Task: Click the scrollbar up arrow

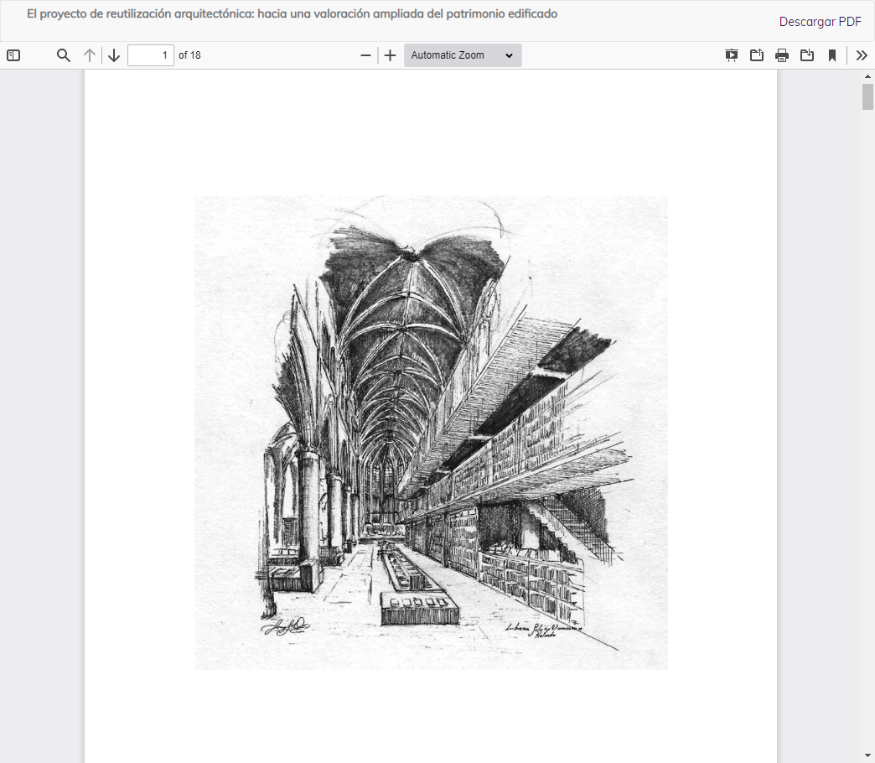Action: (x=867, y=76)
